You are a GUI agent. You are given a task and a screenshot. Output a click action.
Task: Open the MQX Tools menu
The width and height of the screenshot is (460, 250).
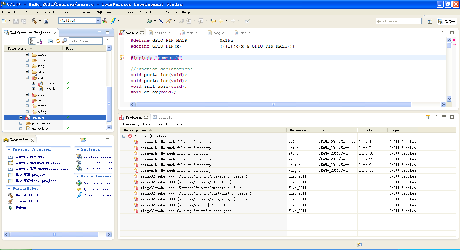[x=106, y=12]
